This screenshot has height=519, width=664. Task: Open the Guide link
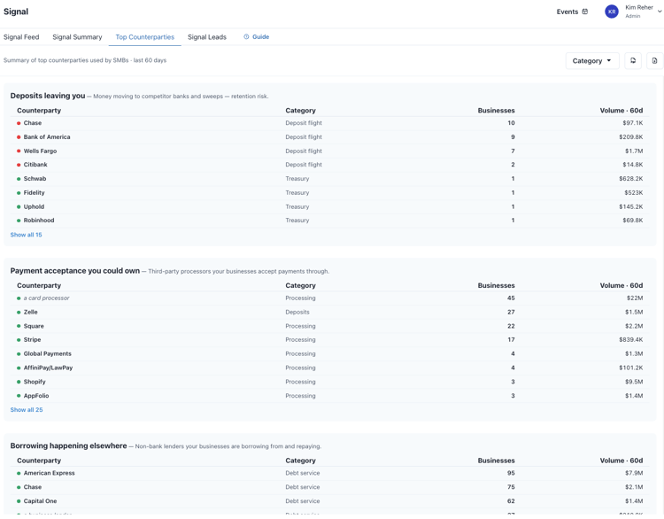pos(260,37)
